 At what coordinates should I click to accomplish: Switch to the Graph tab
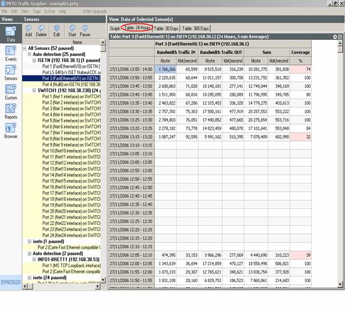point(114,29)
